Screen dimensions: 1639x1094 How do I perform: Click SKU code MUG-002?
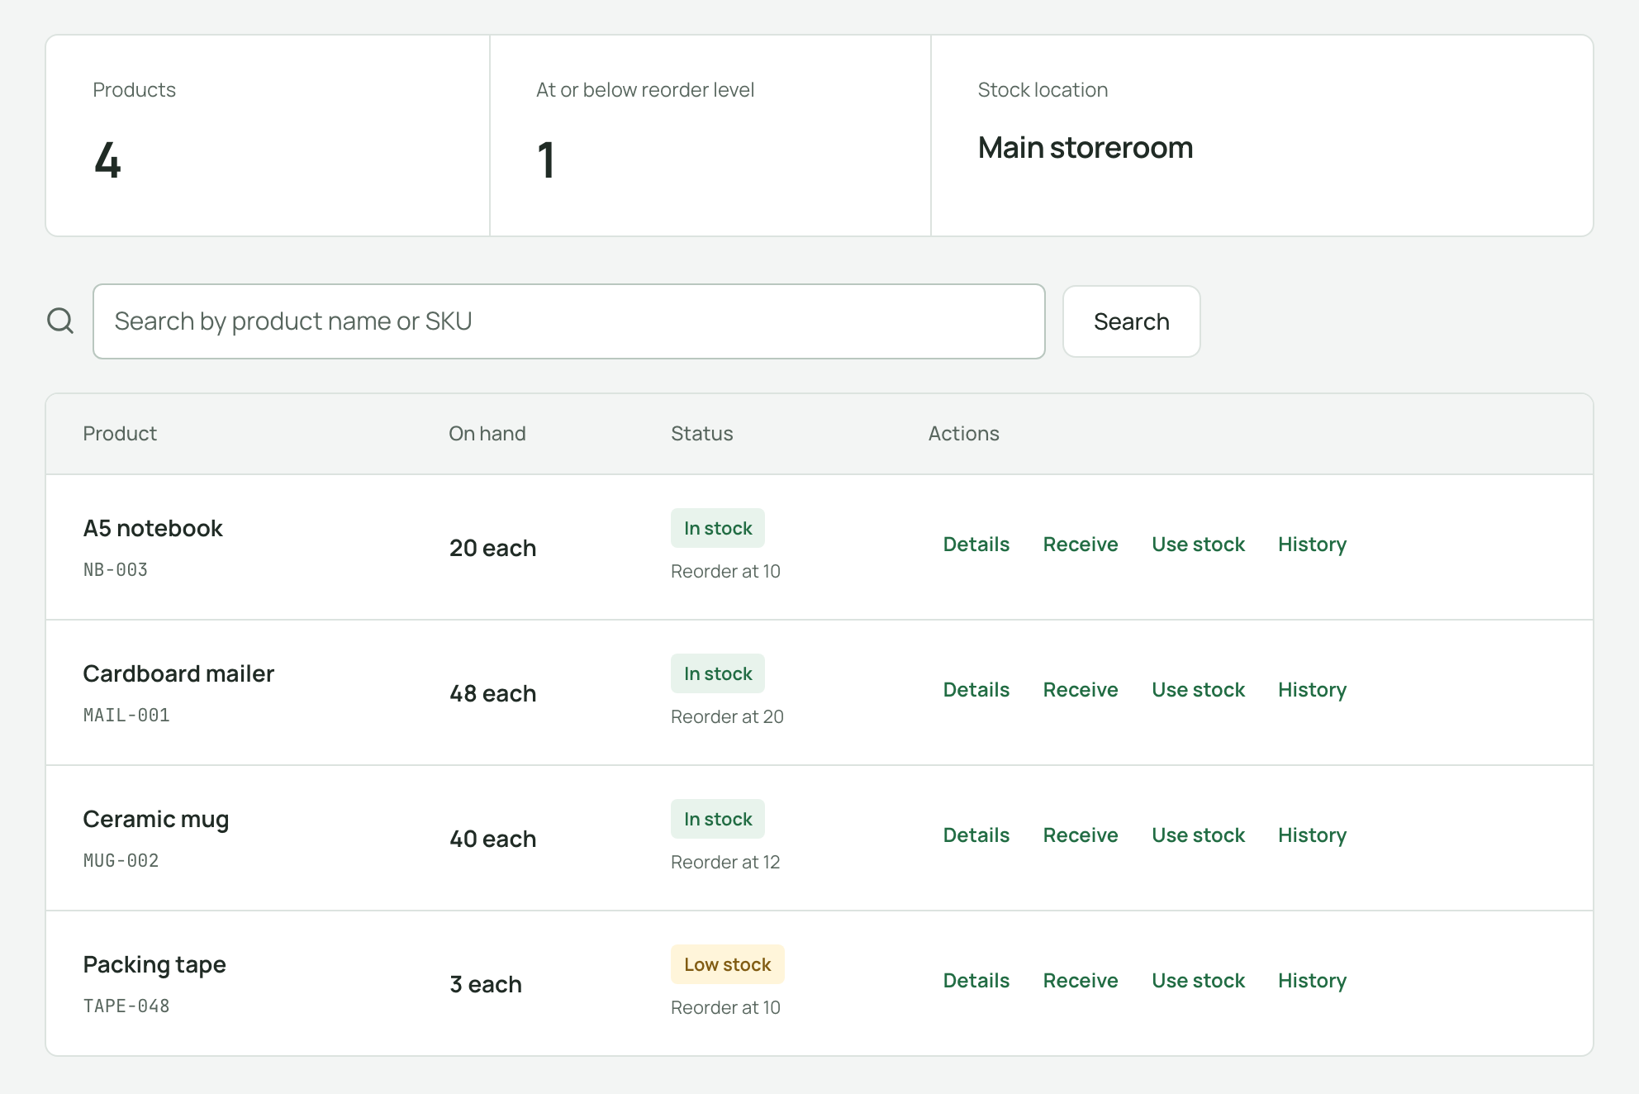pyautogui.click(x=121, y=861)
